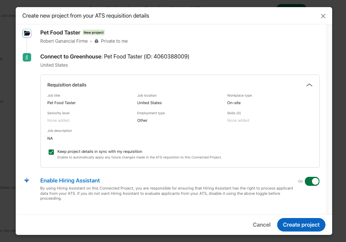The width and height of the screenshot is (346, 242).
Task: Click the project folder icon
Action: click(27, 33)
